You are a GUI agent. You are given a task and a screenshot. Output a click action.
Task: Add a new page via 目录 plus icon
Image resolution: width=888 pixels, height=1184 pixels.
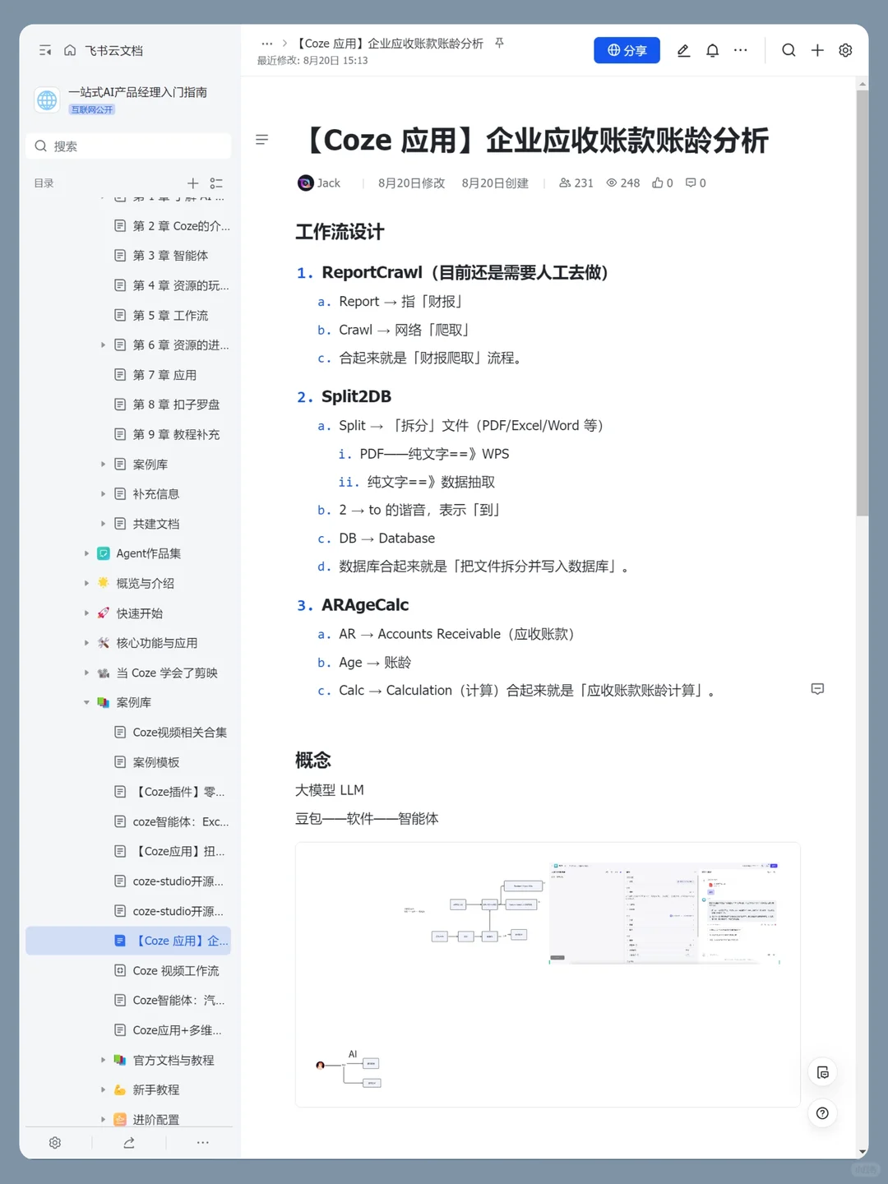(193, 183)
